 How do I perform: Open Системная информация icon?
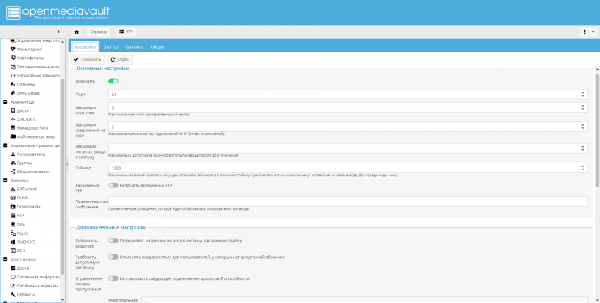[x=13, y=277]
